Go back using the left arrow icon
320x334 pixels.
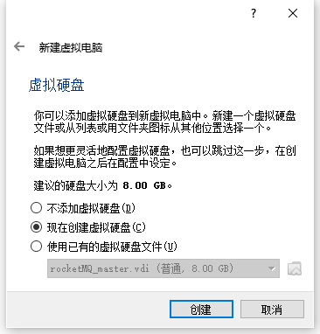(19, 46)
